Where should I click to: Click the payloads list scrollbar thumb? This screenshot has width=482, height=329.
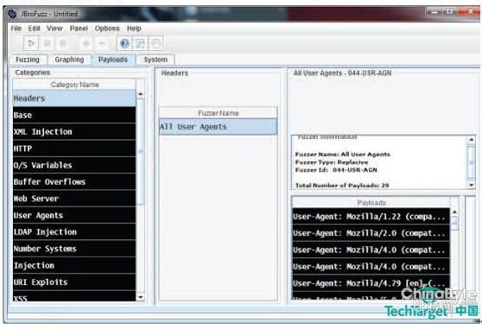[454, 223]
